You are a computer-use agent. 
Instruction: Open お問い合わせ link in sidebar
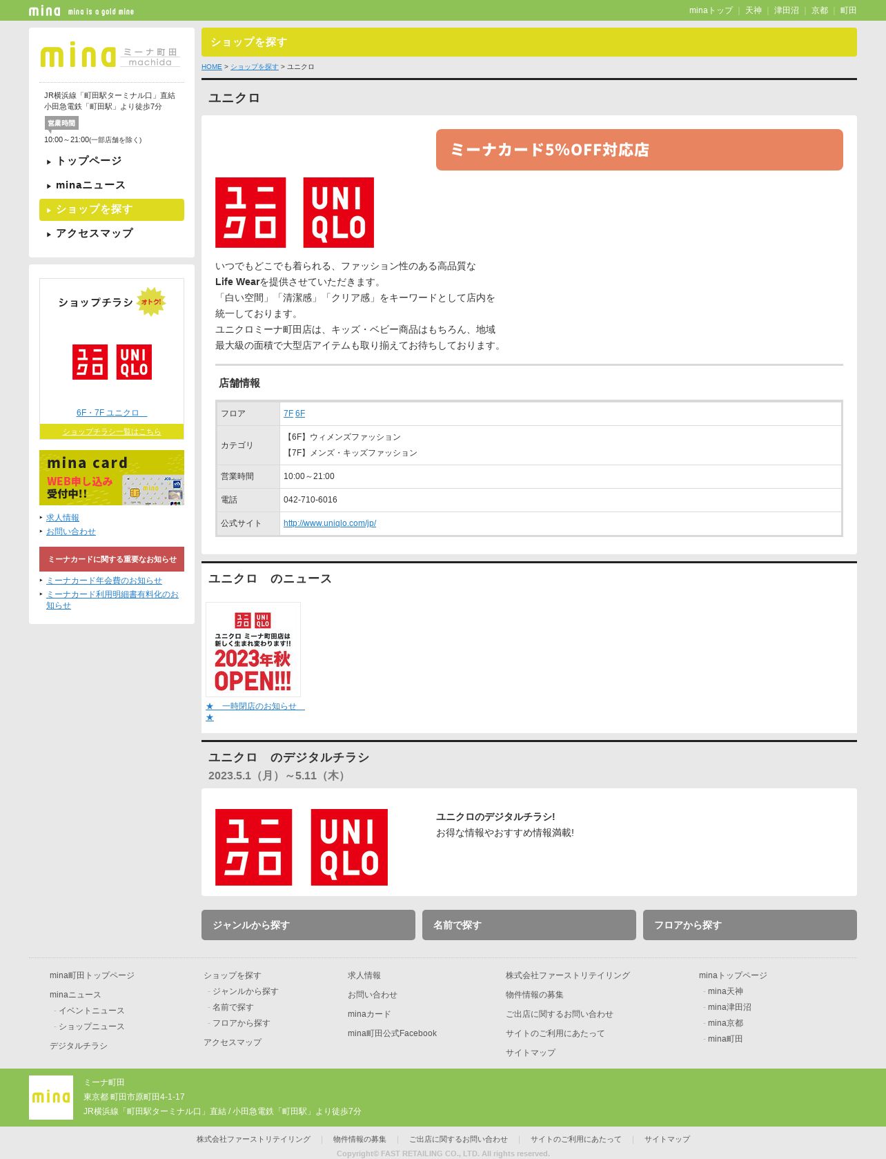tap(71, 532)
